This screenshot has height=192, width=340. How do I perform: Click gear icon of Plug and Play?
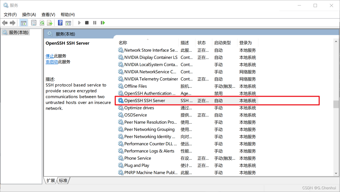[121, 165]
